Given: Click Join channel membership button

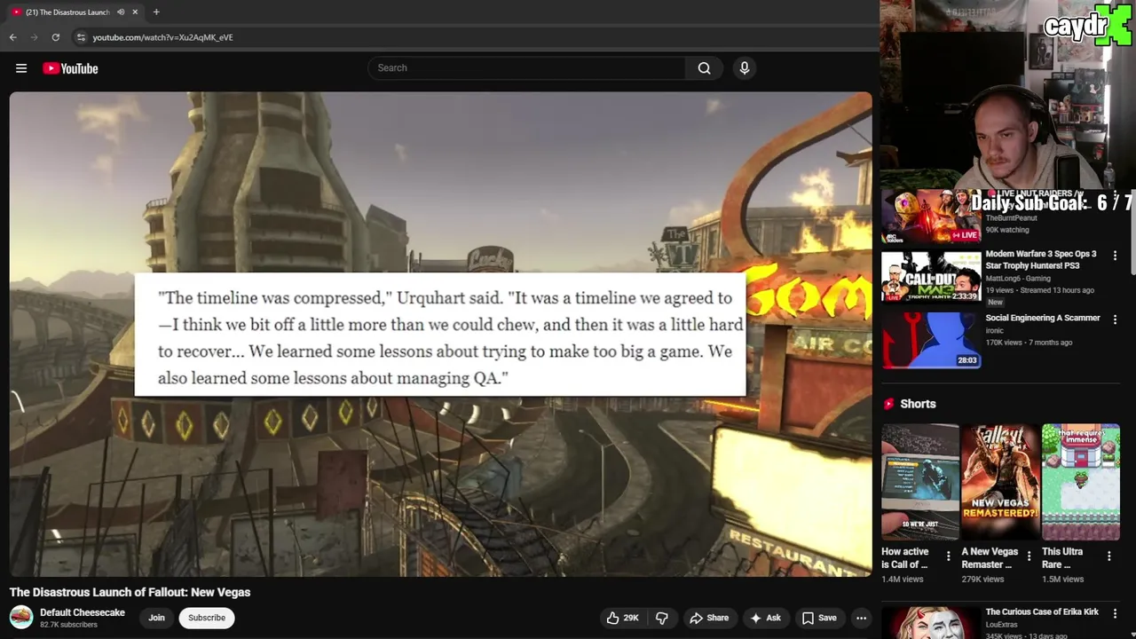Looking at the screenshot, I should click(156, 618).
